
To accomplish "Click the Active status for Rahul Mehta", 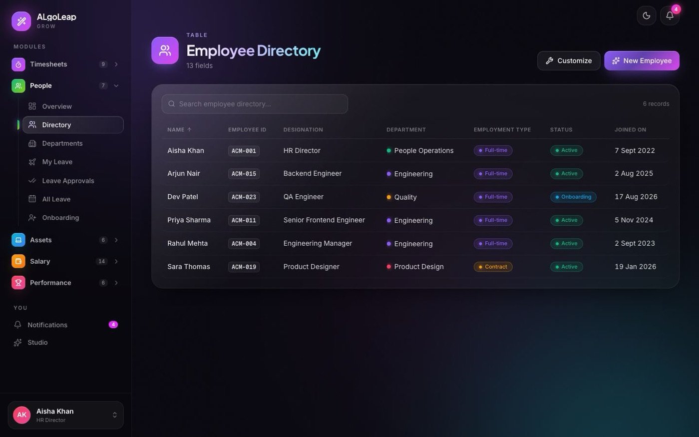I will pos(566,244).
